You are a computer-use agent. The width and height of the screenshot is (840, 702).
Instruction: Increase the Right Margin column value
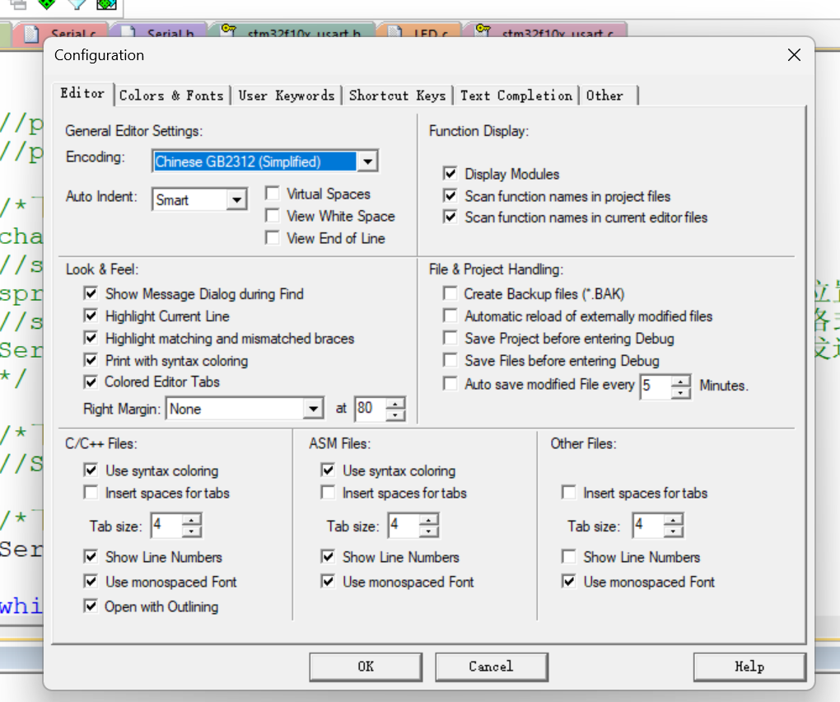tap(396, 403)
